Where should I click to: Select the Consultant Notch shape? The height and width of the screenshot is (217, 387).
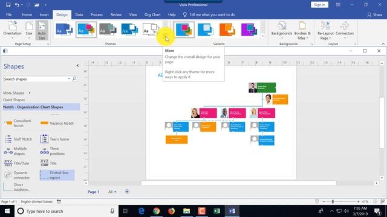(x=19, y=123)
